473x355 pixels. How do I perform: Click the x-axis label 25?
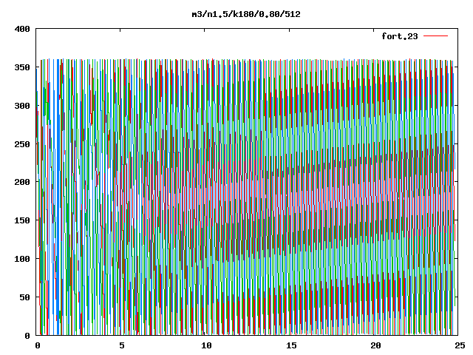coord(460,345)
